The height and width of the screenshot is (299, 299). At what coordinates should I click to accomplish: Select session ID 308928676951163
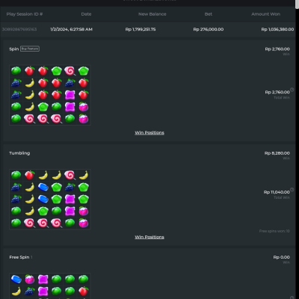[x=19, y=29]
